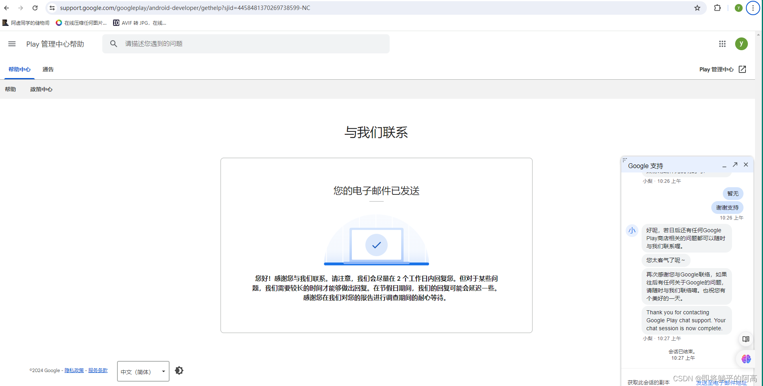
Task: Click the address bar URL
Action: click(x=185, y=8)
